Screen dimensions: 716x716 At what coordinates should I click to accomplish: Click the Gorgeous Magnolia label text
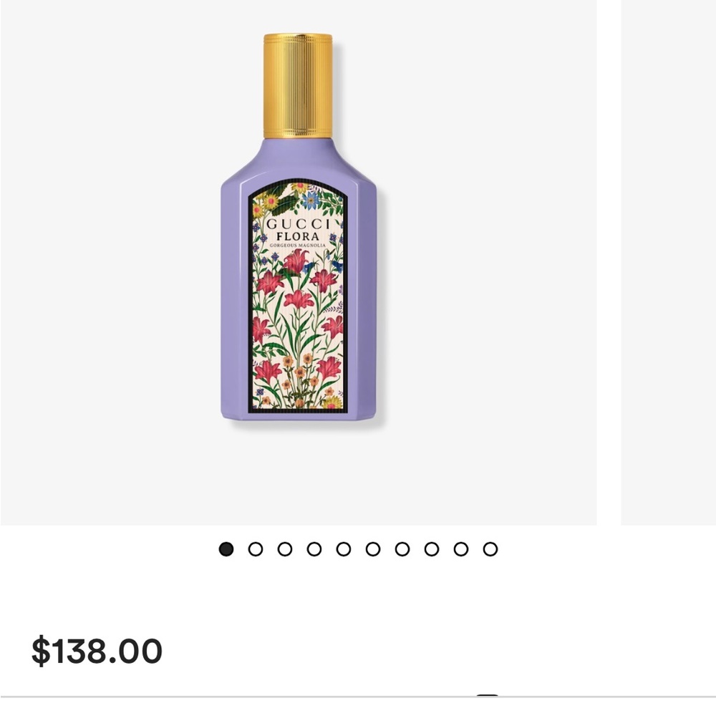click(297, 245)
